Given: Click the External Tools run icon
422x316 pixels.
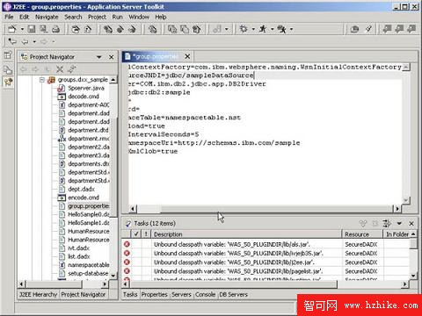Looking at the screenshot, I should click(x=282, y=29).
